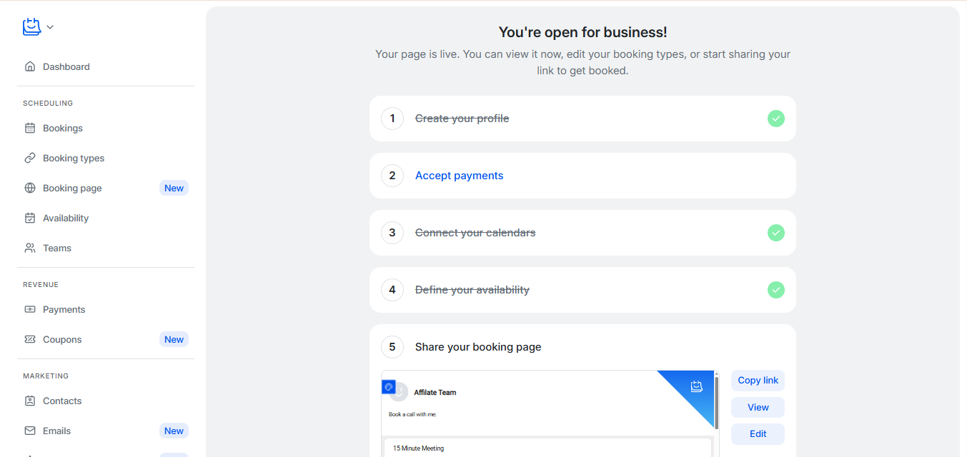The width and height of the screenshot is (967, 457).
Task: Copy the booking page link
Action: click(758, 381)
